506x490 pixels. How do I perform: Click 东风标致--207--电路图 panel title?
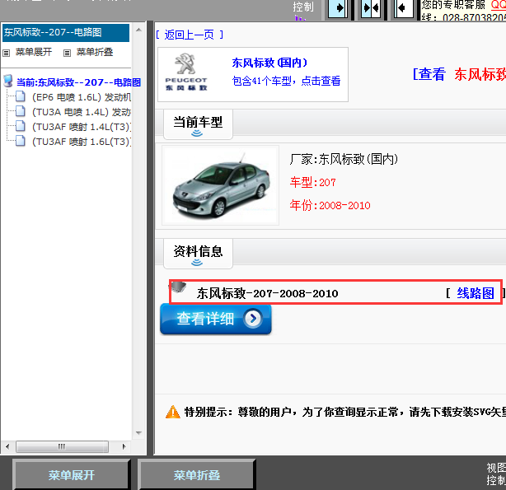[53, 32]
